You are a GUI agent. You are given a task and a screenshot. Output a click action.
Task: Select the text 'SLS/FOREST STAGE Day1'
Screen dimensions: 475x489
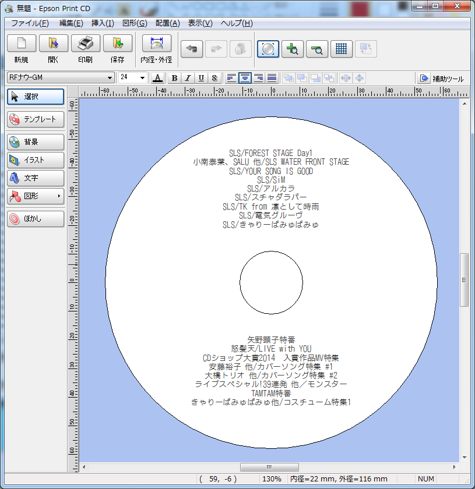(271, 153)
